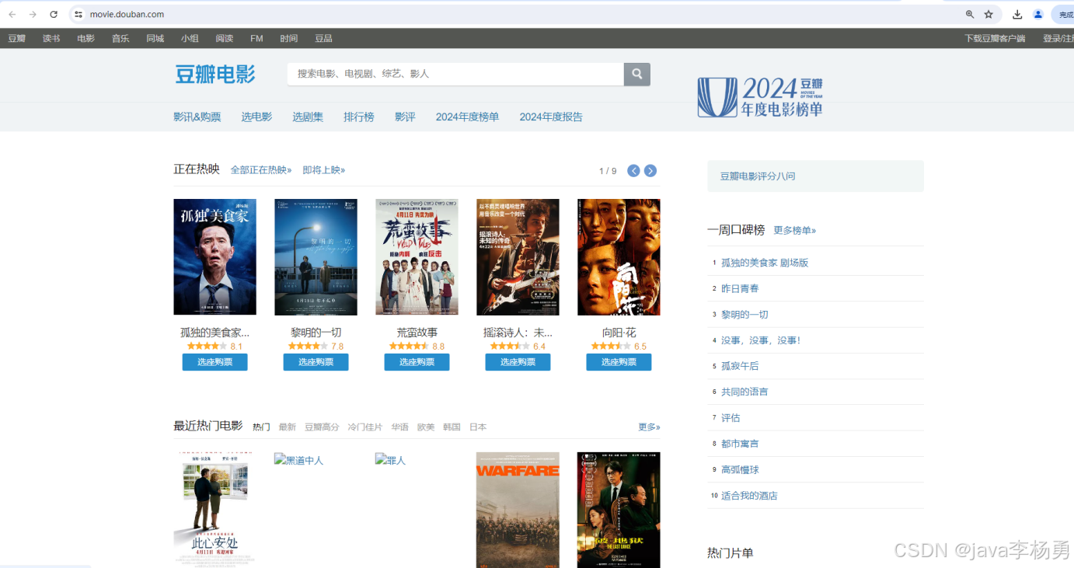This screenshot has height=568, width=1074.
Task: Click the site info icon before movie.douban.com
Action: click(78, 13)
